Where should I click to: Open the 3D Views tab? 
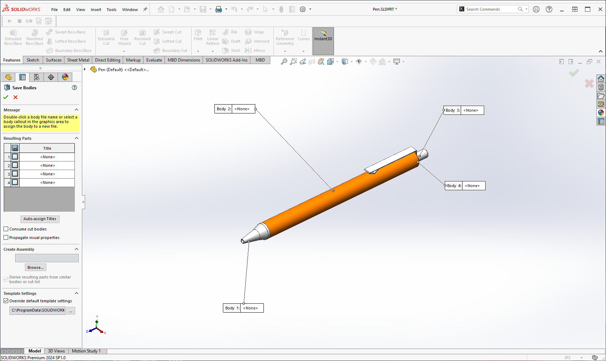[56, 351]
